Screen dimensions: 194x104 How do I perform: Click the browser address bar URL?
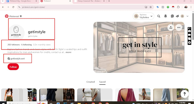33,7
